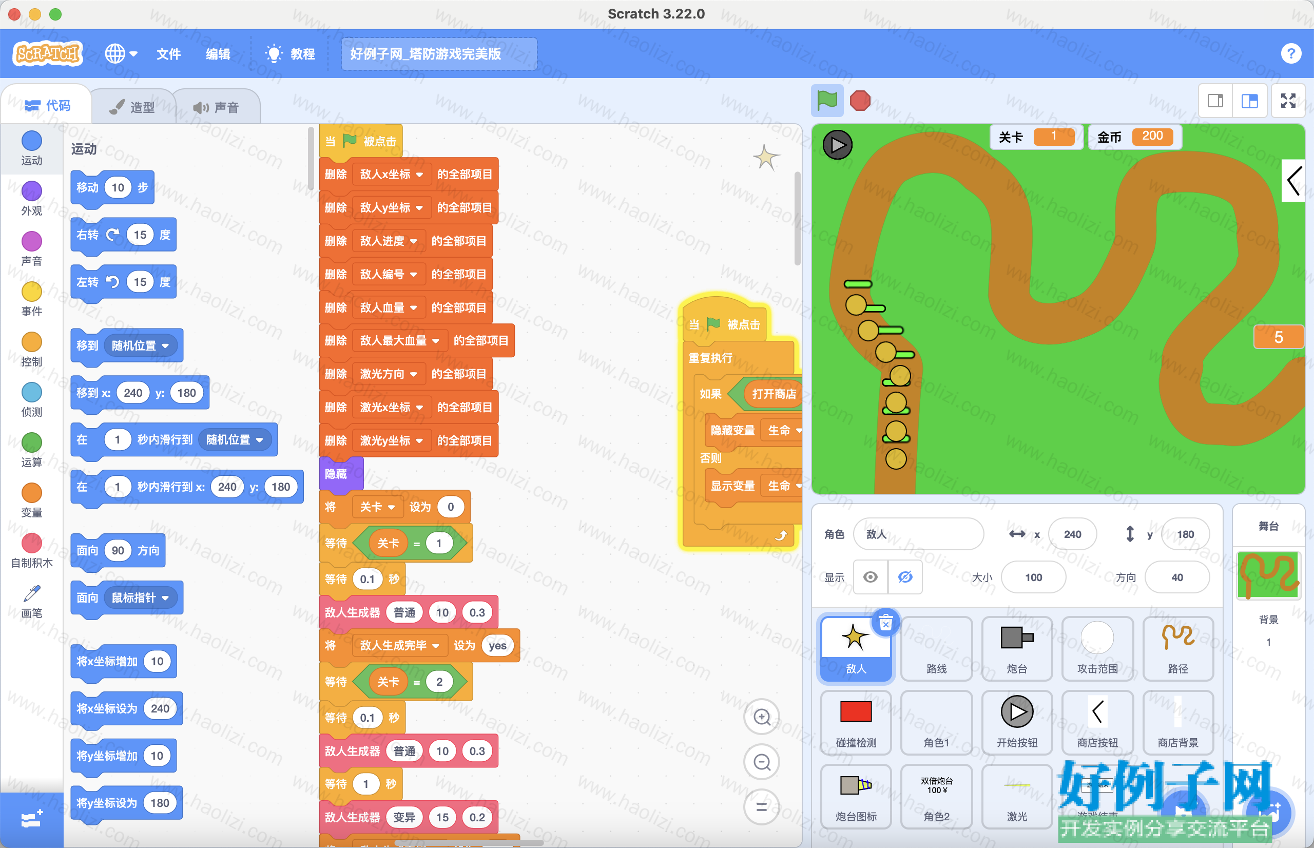Click the sprite 大小 size field
1314x848 pixels.
1033,576
